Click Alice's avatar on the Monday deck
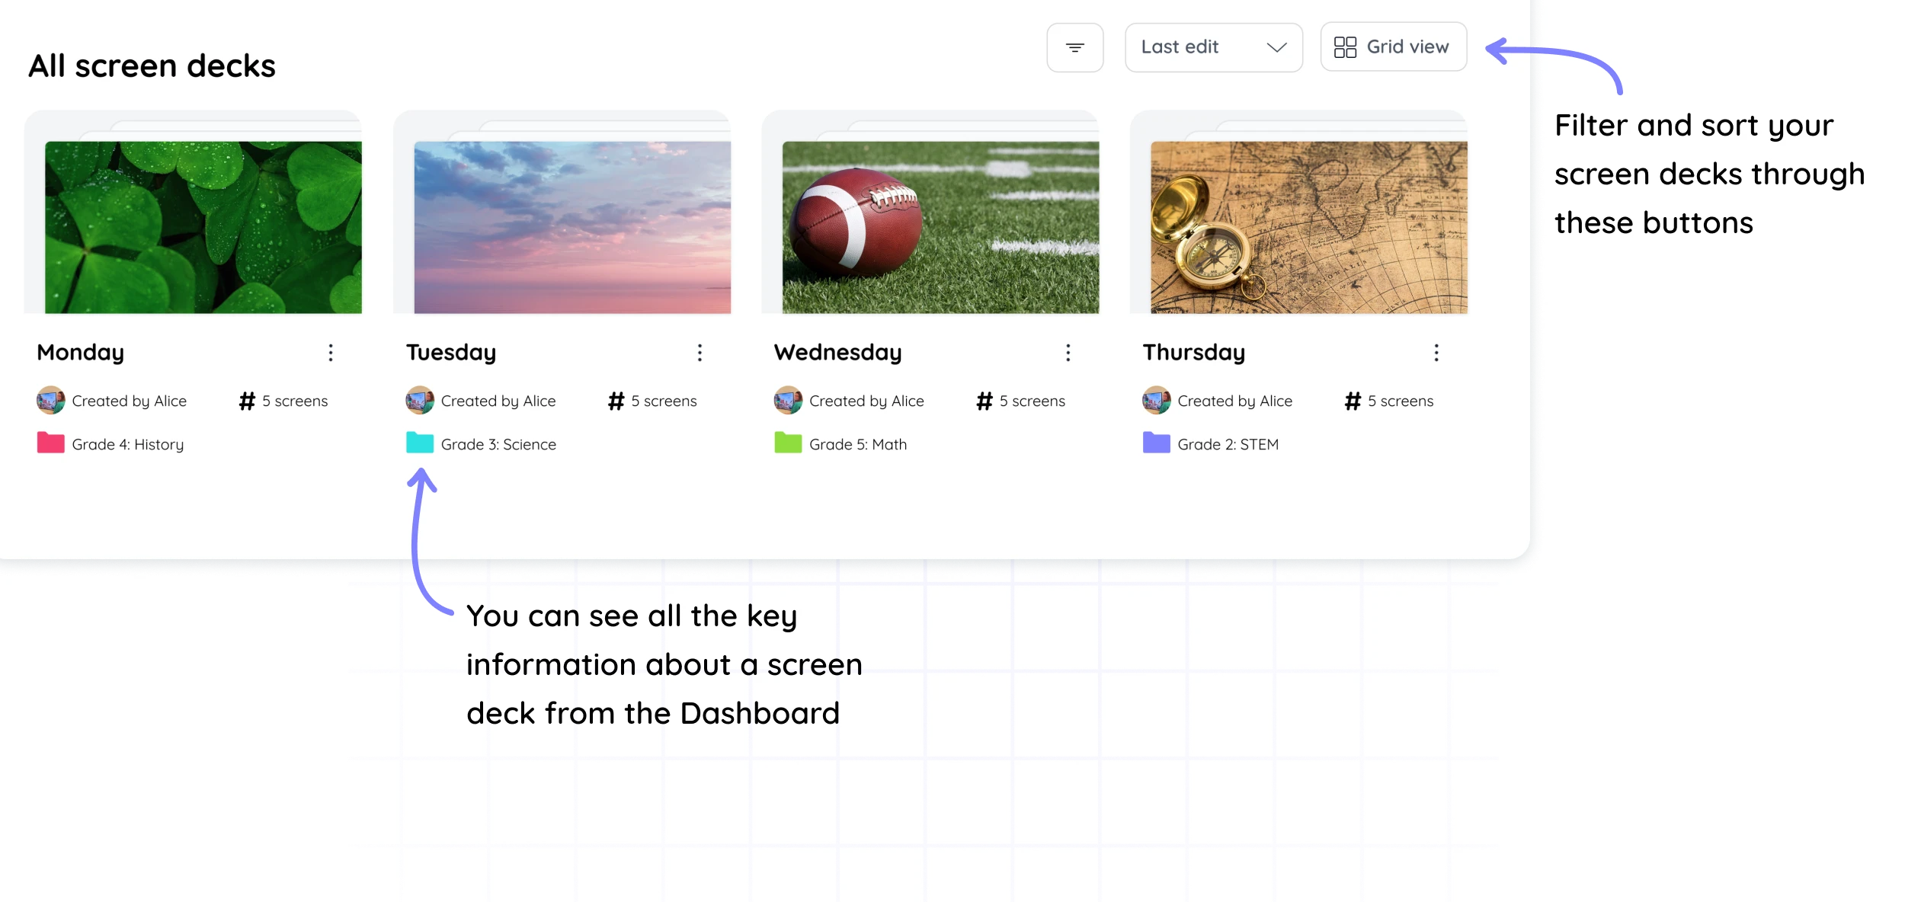Viewport: 1905px width, 902px height. [x=50, y=400]
